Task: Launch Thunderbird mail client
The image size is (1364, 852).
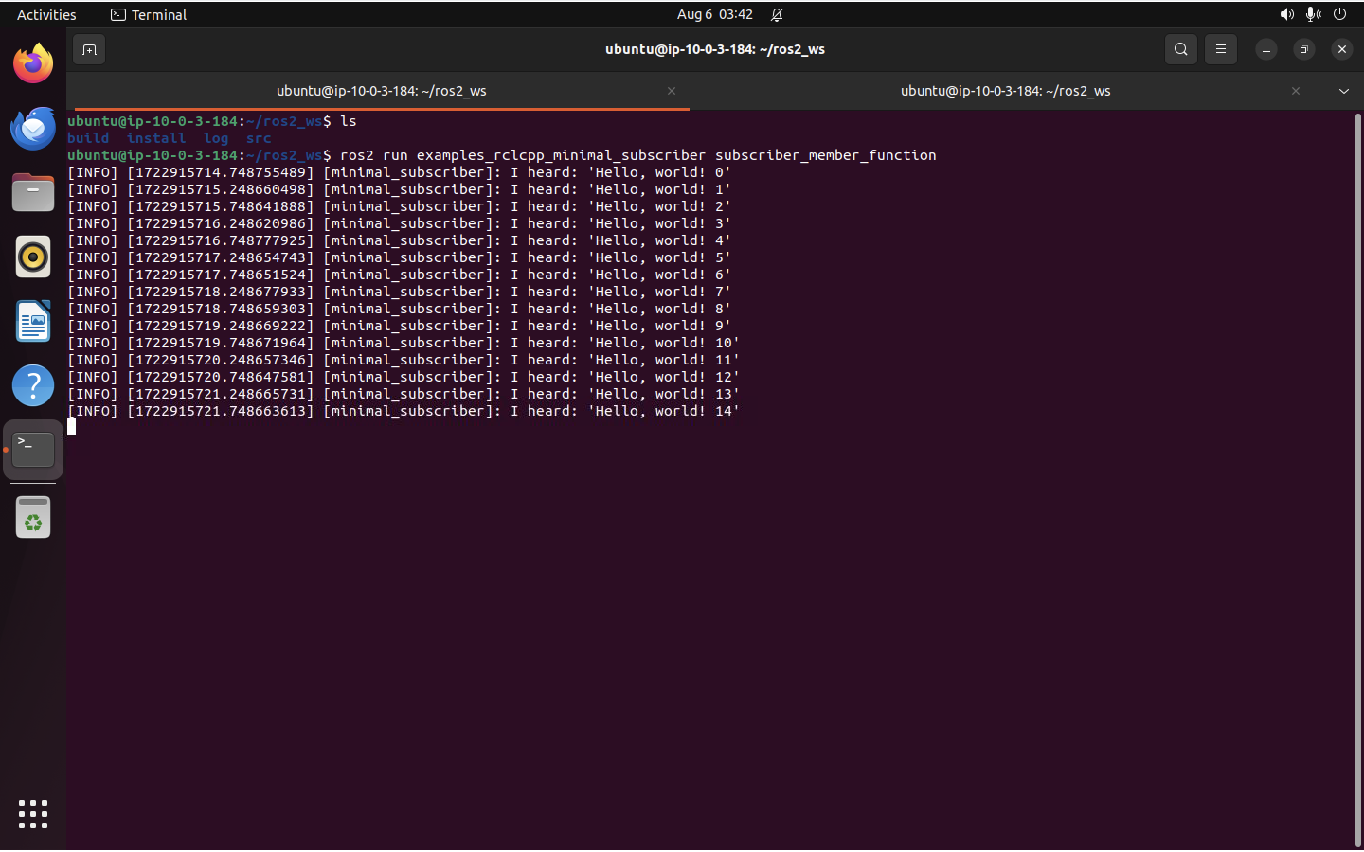Action: click(x=32, y=128)
